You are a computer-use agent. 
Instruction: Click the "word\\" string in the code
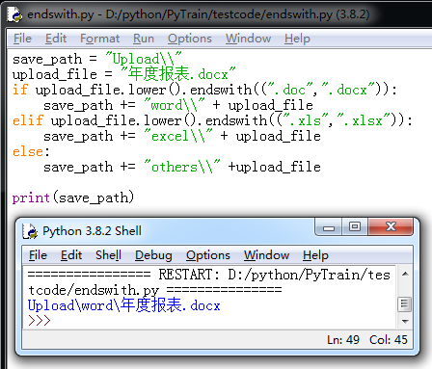pyautogui.click(x=175, y=105)
